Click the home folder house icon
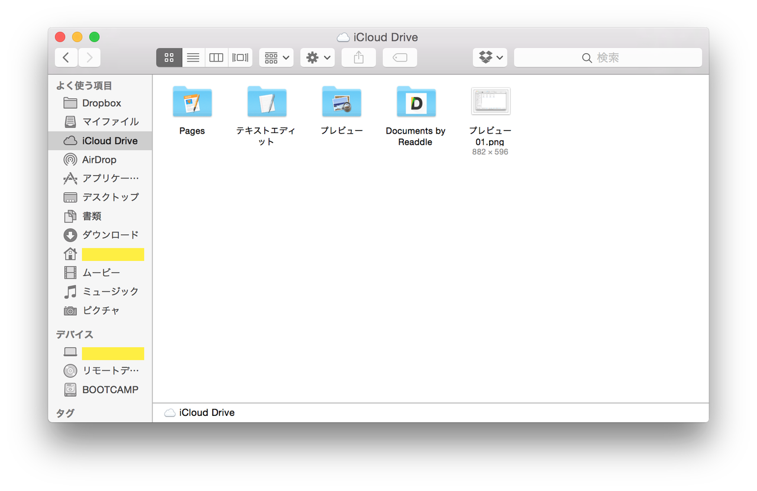This screenshot has width=757, height=491. [70, 254]
